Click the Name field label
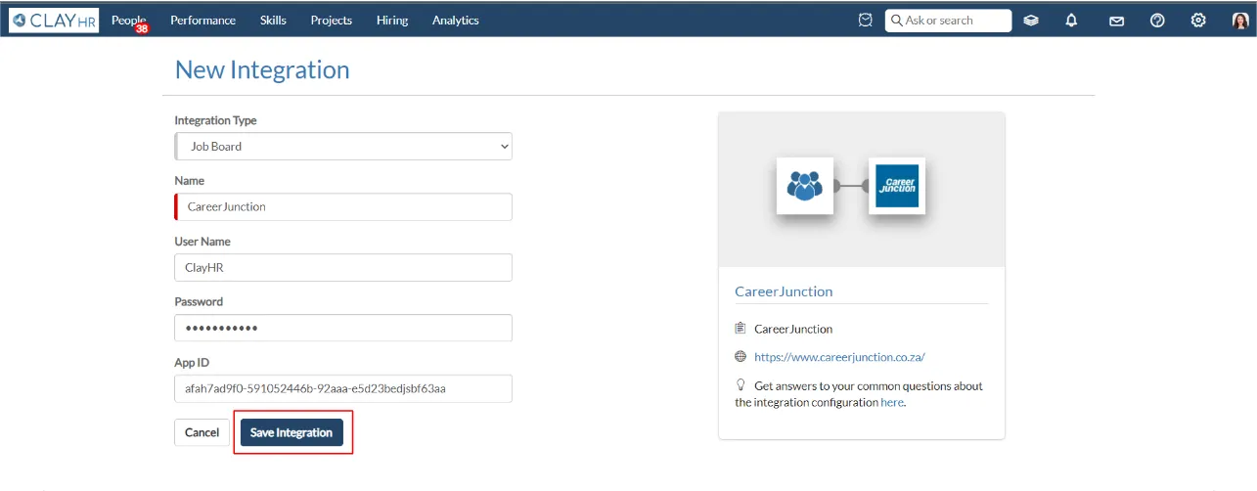Viewport: 1257px width, 491px height. tap(189, 181)
